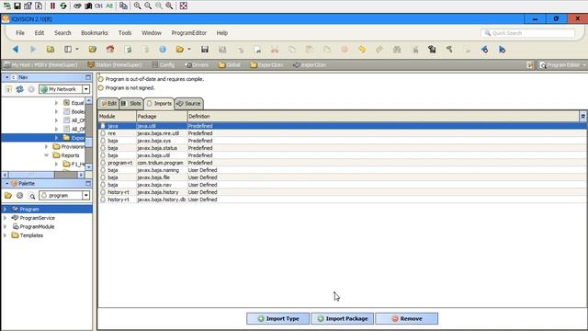Screen dimensions: 588x331
Task: Click the black compile icon in toolbar
Action: click(x=432, y=49)
